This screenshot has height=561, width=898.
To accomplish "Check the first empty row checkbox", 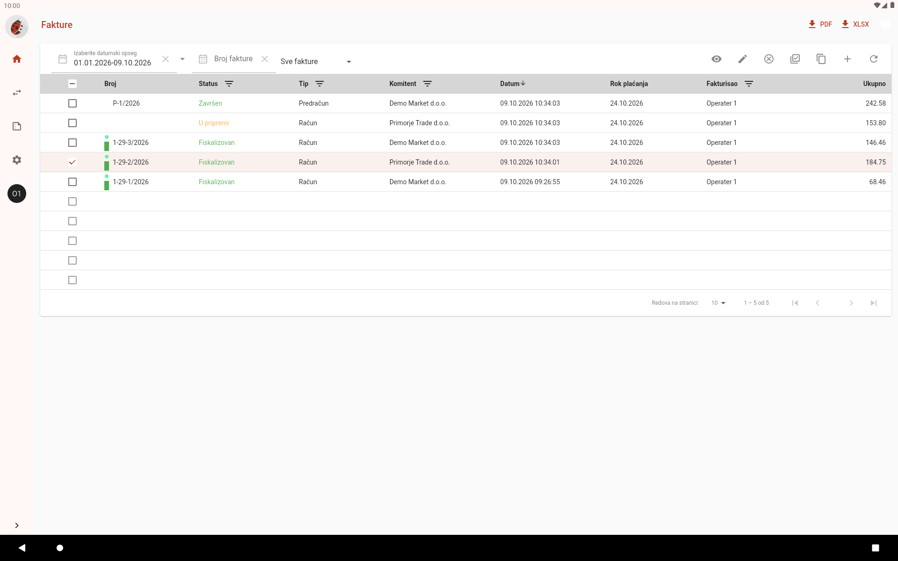I will 72,201.
